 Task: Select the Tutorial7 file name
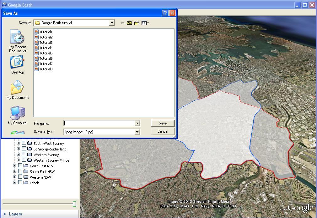tap(46, 64)
